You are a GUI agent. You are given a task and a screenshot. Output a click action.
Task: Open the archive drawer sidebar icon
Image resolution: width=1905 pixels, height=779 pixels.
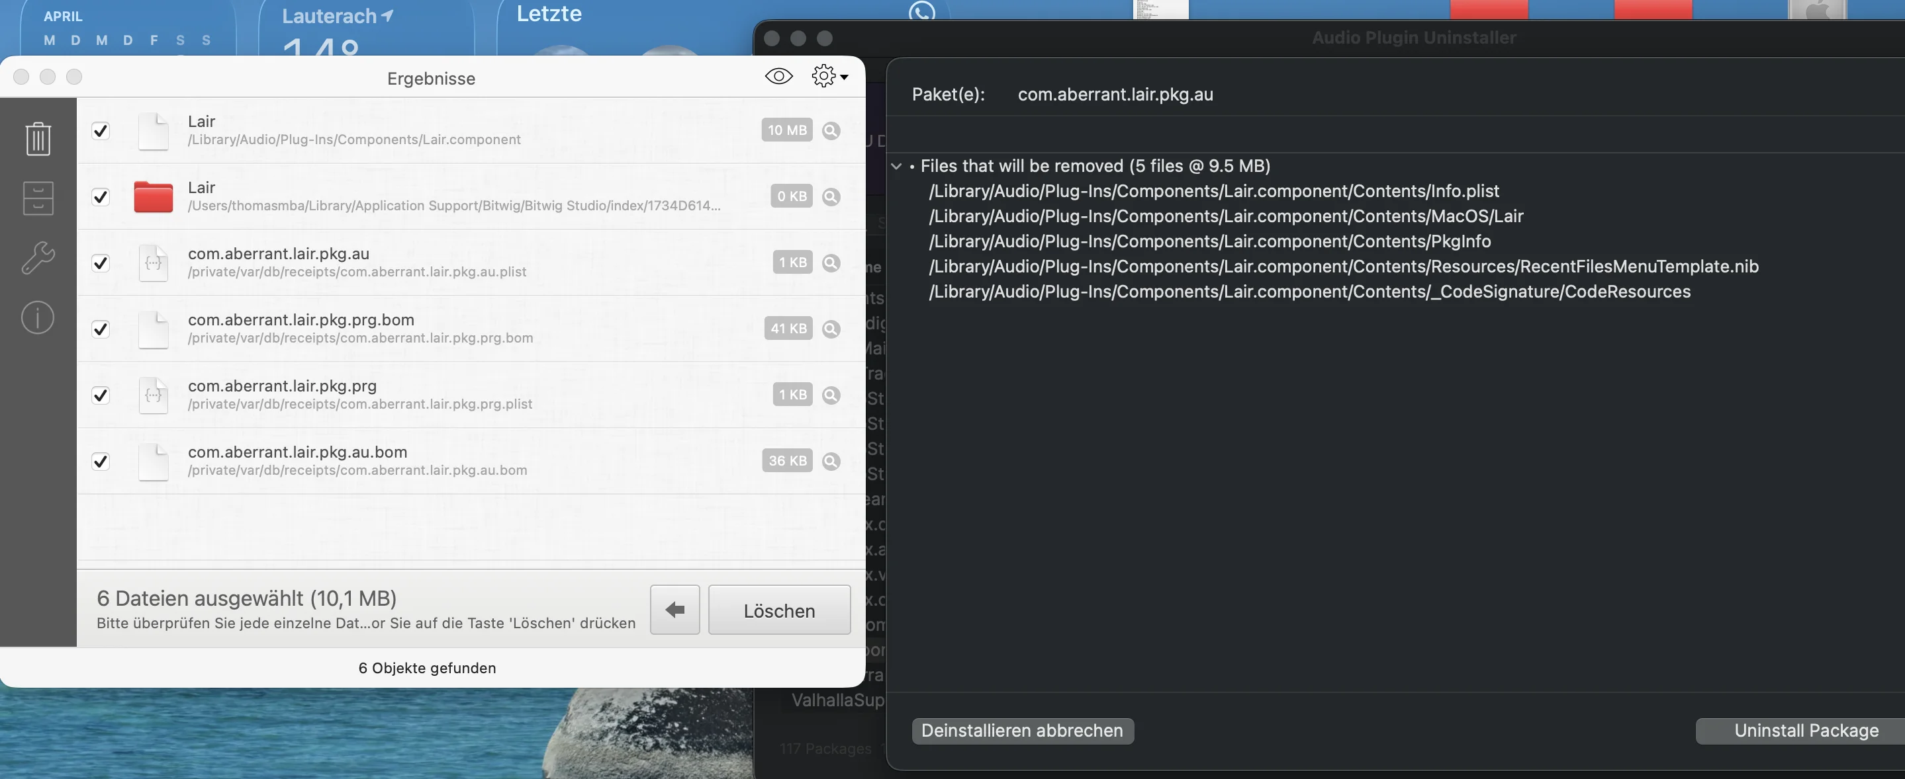pyautogui.click(x=38, y=198)
